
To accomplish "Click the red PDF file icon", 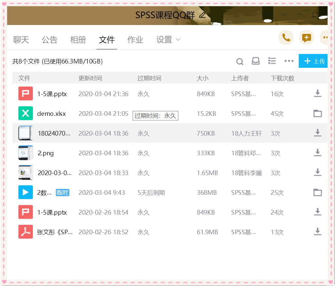I will [26, 232].
